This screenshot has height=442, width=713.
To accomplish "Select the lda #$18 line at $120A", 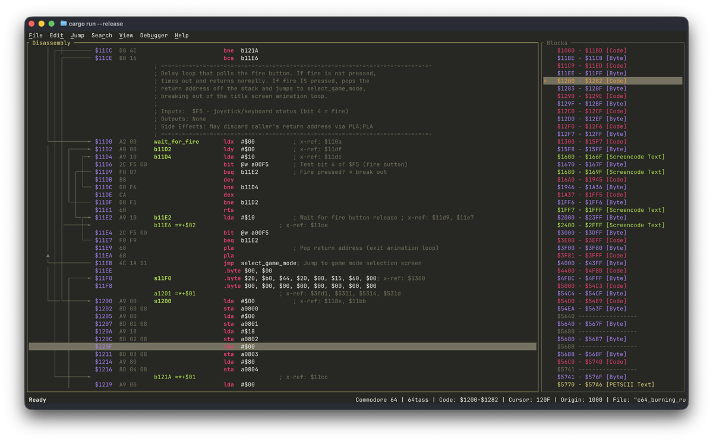I will point(282,332).
